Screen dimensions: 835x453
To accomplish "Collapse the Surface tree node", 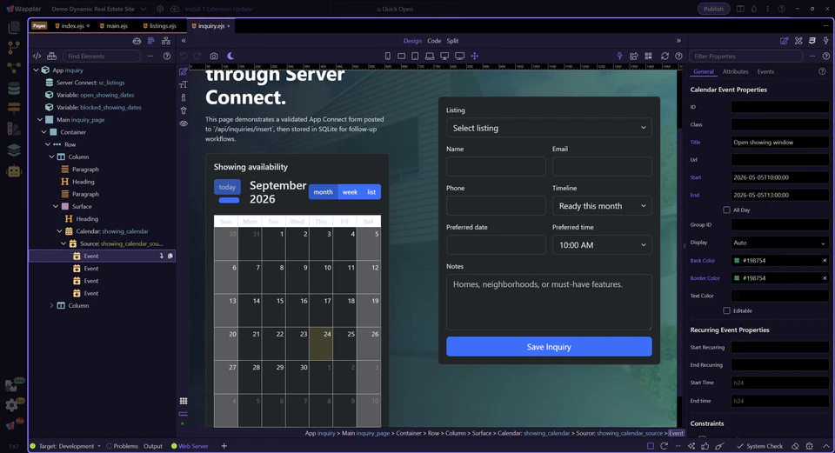I will pos(56,207).
